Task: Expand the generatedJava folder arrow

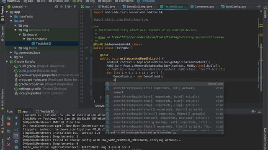Action: 11,52
